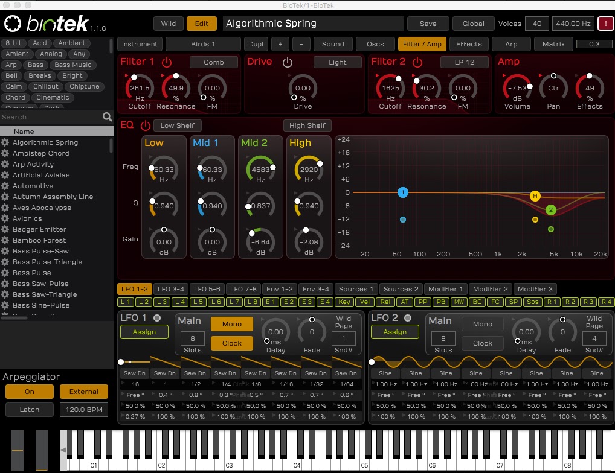Open Modifier 1 tab
The width and height of the screenshot is (615, 473).
445,289
